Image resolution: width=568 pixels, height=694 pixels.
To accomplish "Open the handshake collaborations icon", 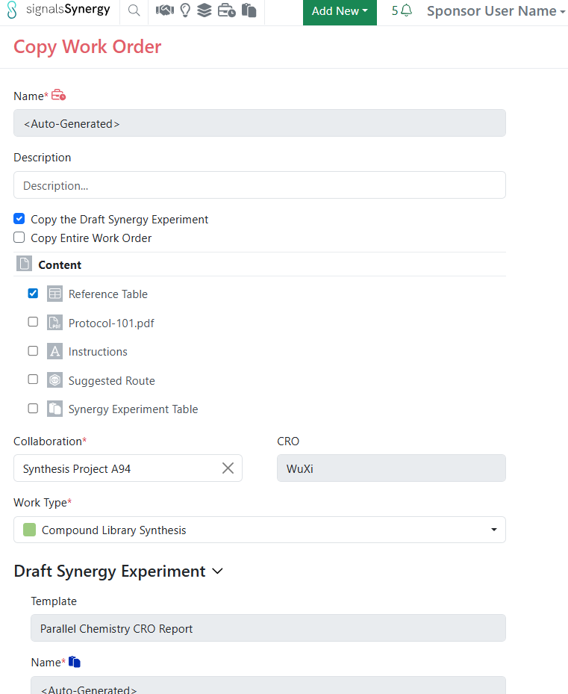I will pos(164,11).
